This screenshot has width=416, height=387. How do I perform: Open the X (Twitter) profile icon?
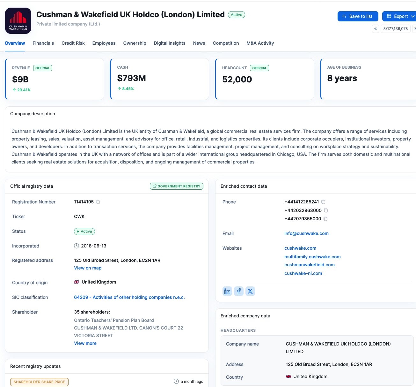point(250,291)
